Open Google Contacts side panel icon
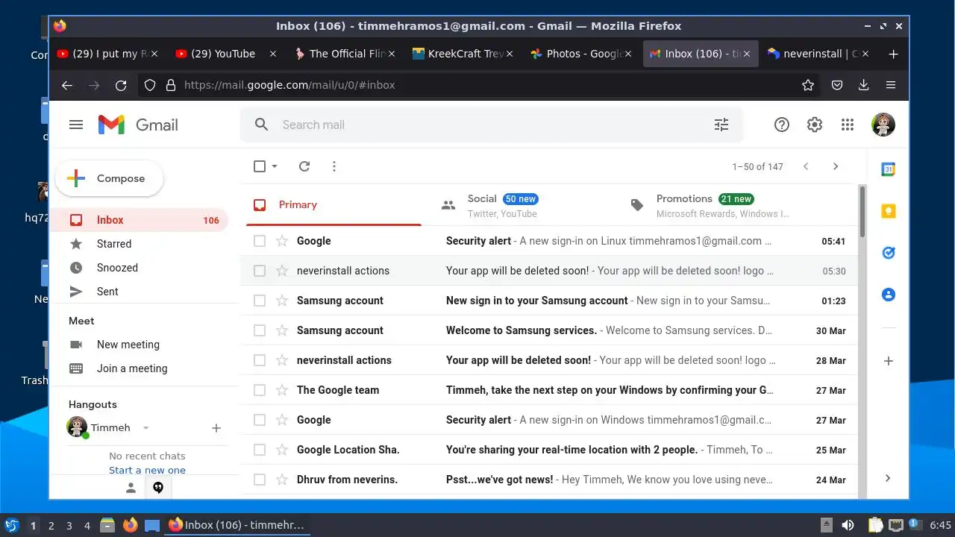 click(888, 295)
